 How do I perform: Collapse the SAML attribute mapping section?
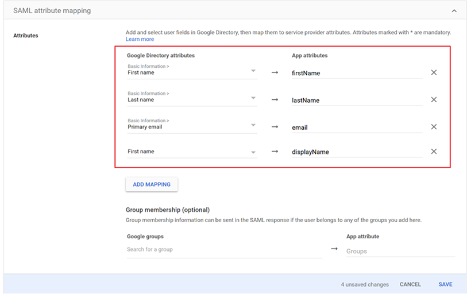point(454,11)
